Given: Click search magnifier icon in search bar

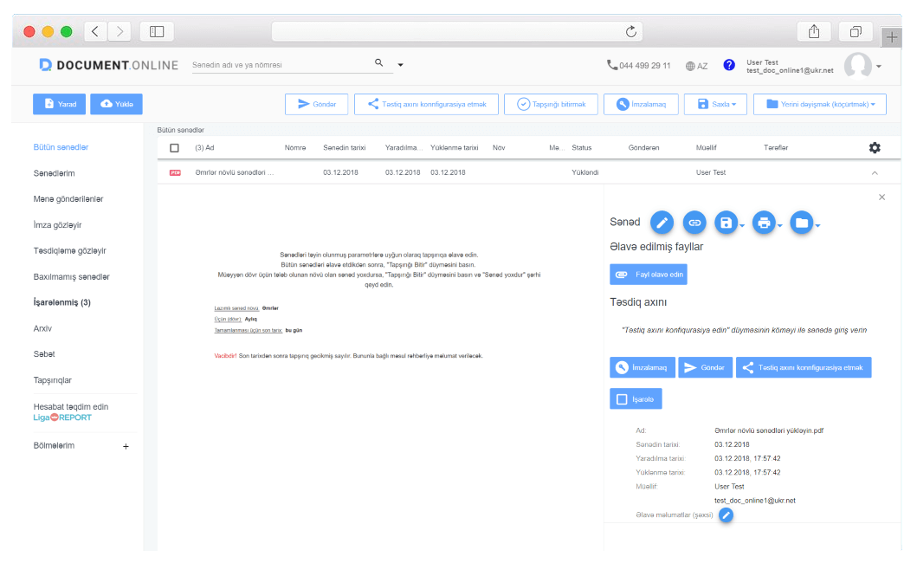Looking at the screenshot, I should 378,63.
